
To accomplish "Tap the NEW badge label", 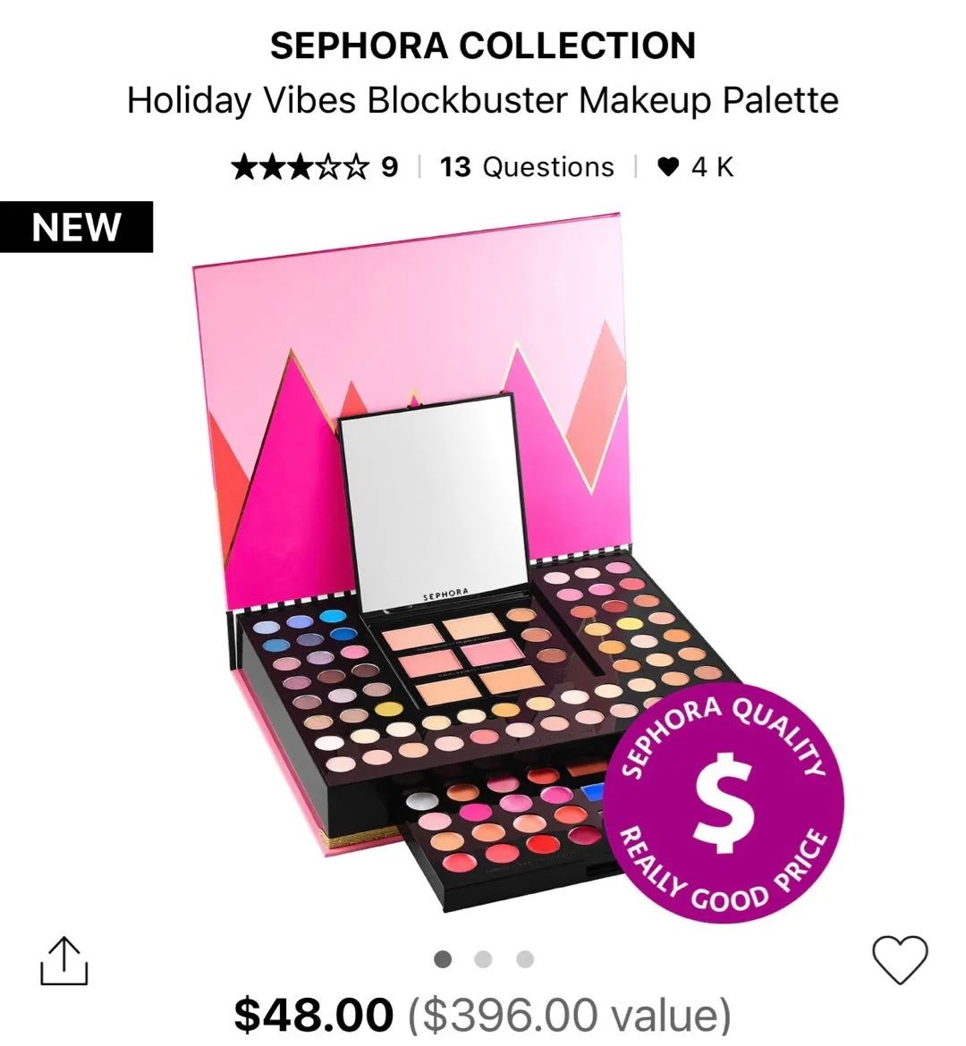I will point(76,227).
